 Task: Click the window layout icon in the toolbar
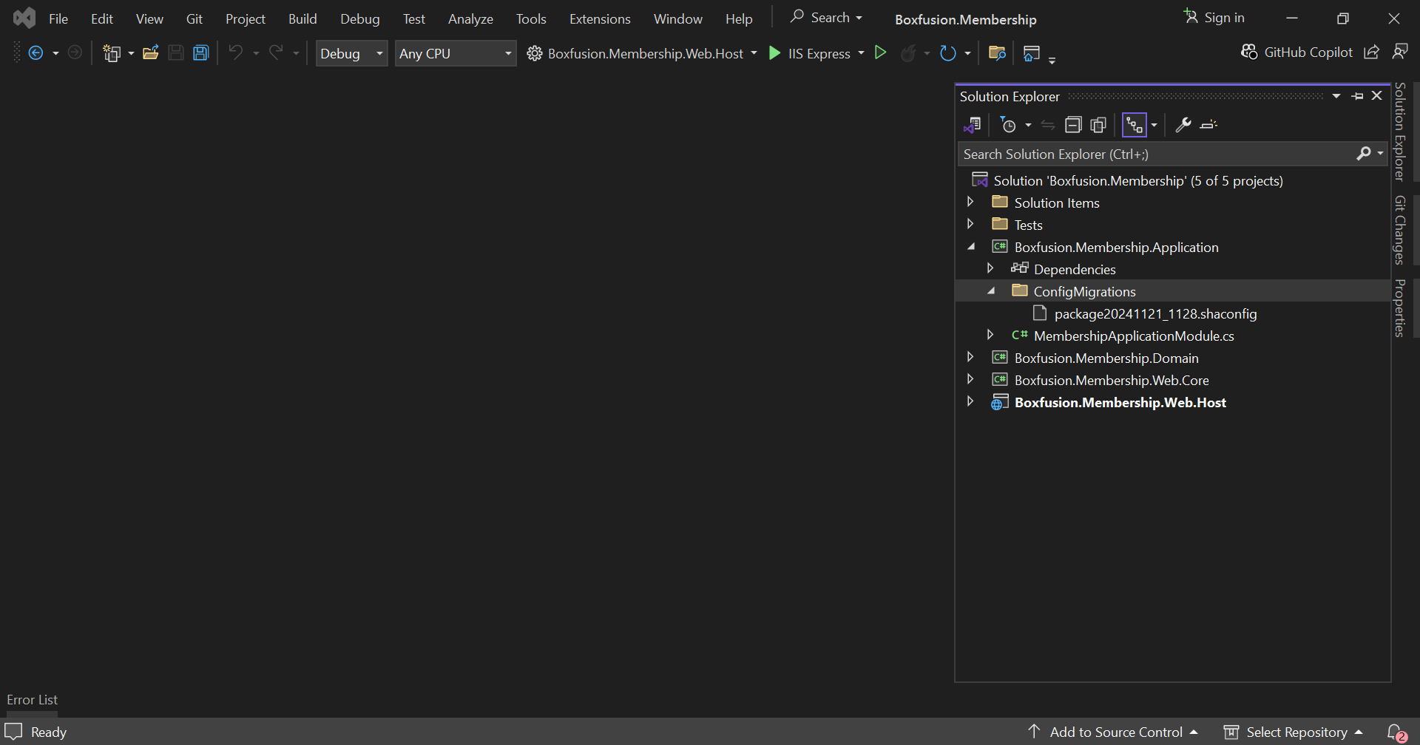coord(1032,53)
